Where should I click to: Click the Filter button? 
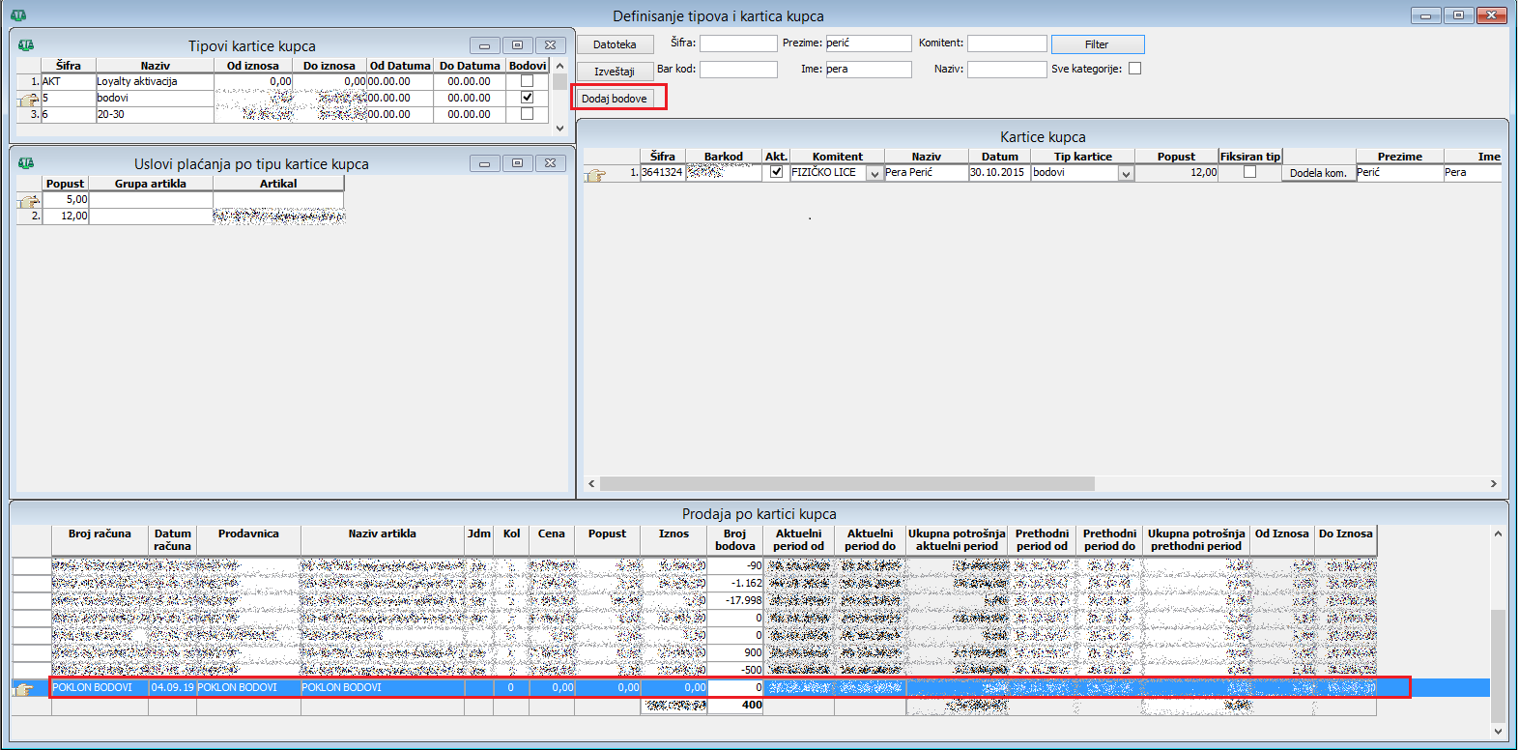(x=1097, y=44)
